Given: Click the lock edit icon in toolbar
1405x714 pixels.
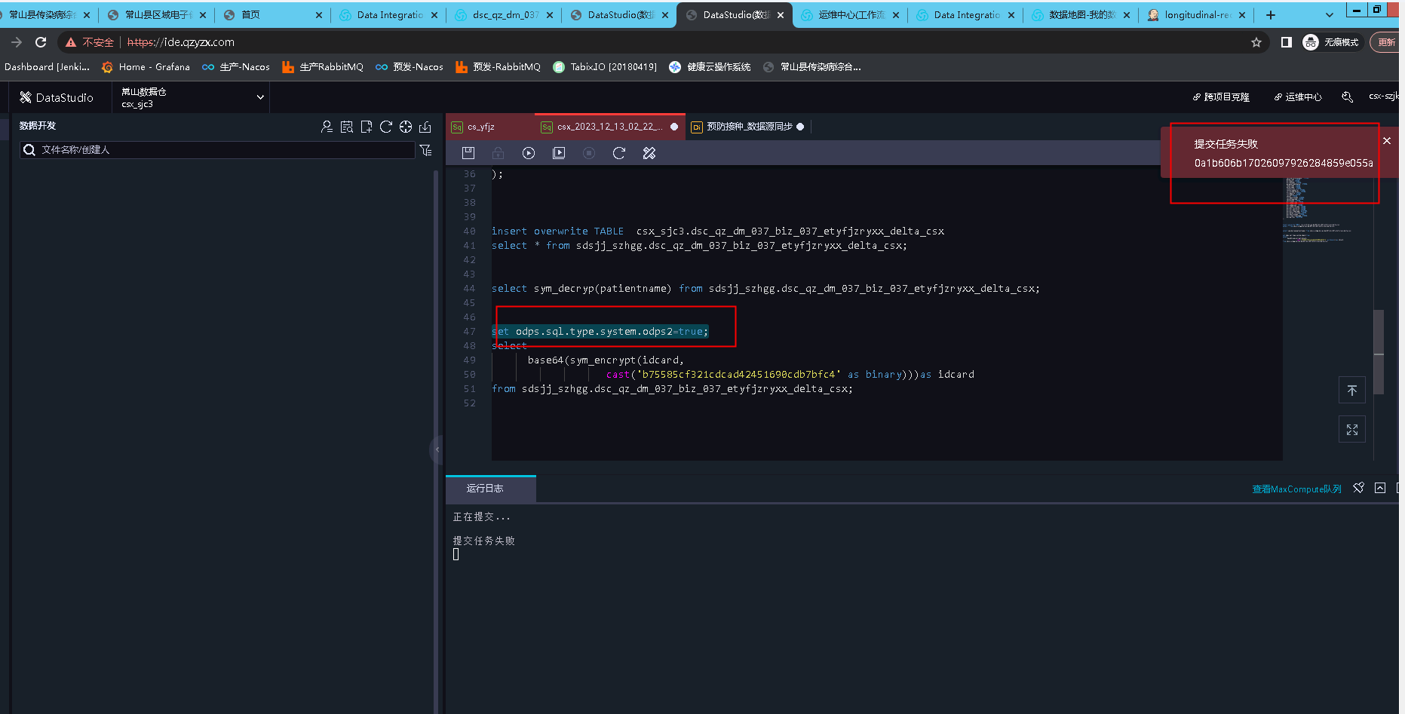Looking at the screenshot, I should 498,153.
